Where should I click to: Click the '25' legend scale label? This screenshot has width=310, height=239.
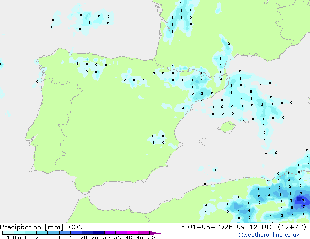coord(95,237)
